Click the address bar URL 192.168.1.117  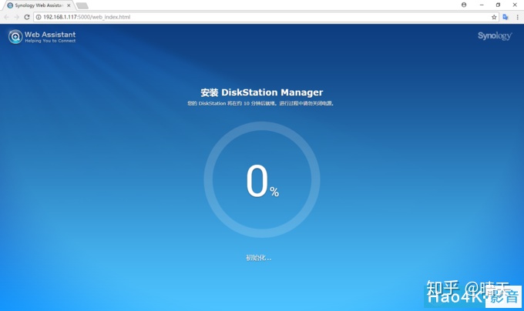click(86, 17)
